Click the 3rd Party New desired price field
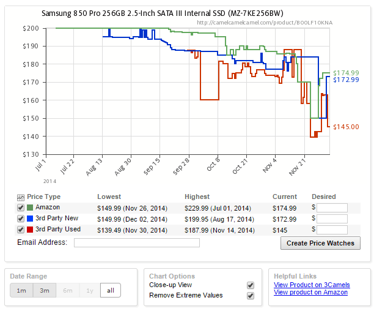374x311 pixels. (332, 219)
